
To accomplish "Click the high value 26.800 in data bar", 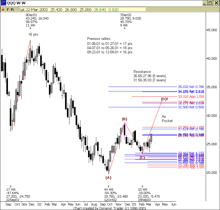I will 71,10.
